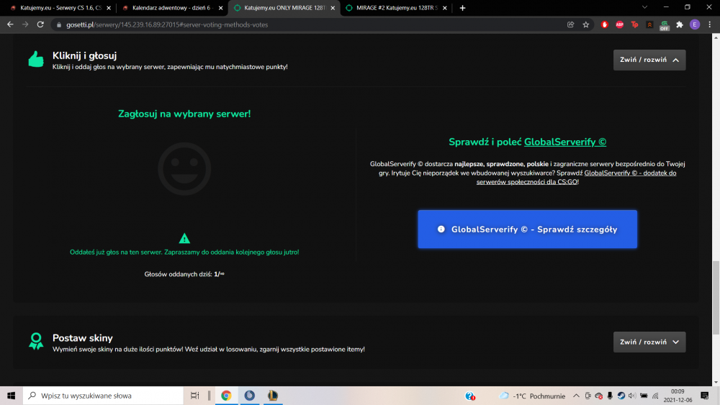This screenshot has height=405, width=720.
Task: Click the Steam tray icon
Action: point(621,396)
